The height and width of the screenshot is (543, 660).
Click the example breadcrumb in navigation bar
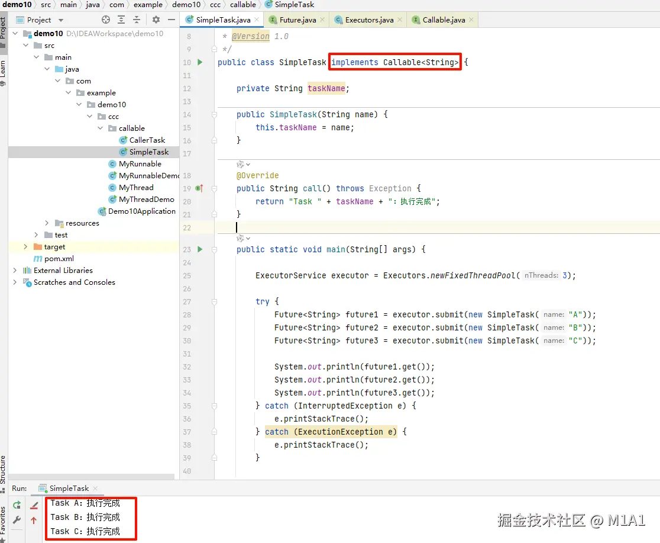click(148, 5)
